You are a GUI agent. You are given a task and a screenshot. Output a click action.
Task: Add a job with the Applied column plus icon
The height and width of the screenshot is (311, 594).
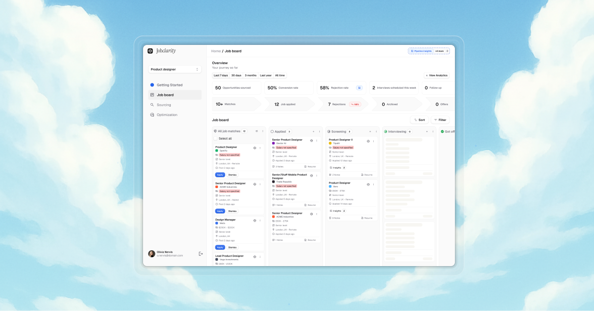click(x=314, y=131)
